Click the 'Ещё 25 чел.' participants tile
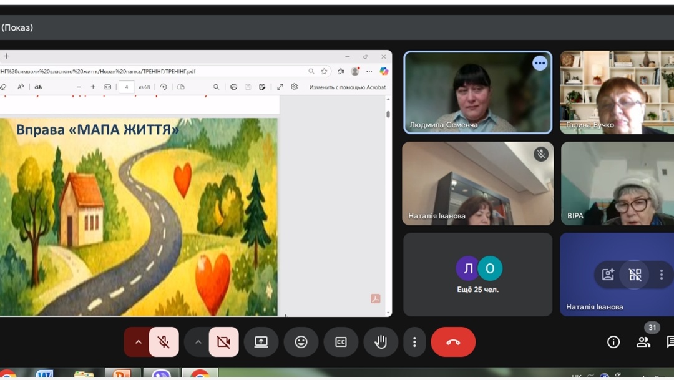Screen dimensions: 674x380 [477, 275]
